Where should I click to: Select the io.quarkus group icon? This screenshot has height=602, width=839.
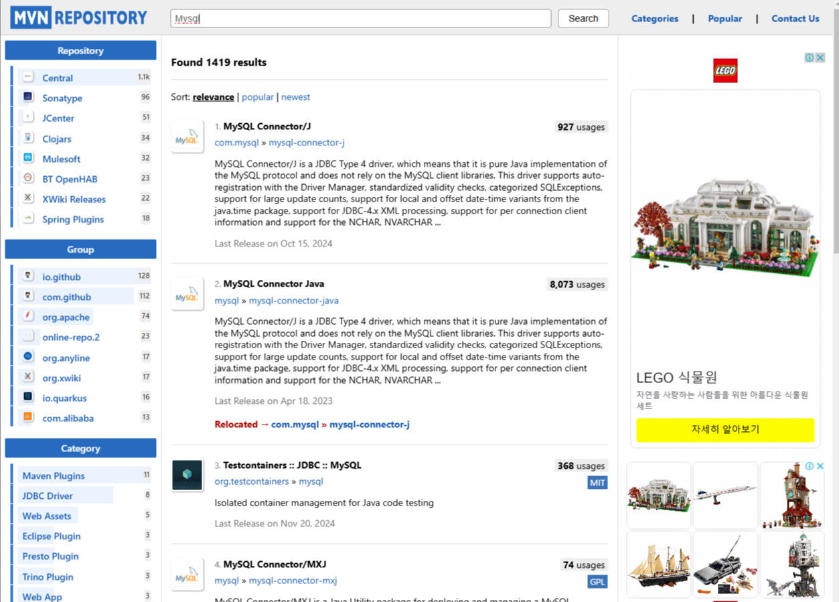pos(28,397)
